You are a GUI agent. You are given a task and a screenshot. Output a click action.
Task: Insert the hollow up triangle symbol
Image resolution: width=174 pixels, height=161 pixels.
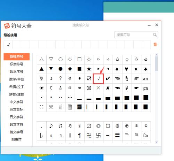41,60
